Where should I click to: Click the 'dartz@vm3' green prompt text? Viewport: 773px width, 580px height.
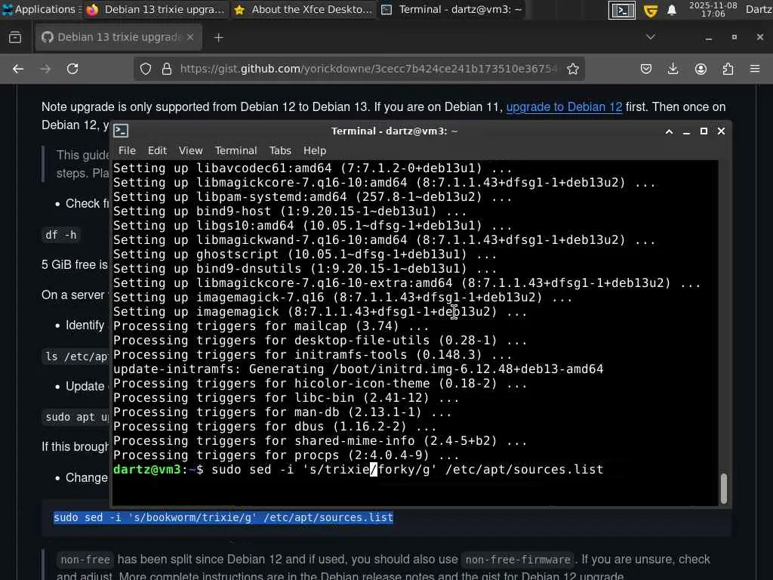tap(147, 470)
